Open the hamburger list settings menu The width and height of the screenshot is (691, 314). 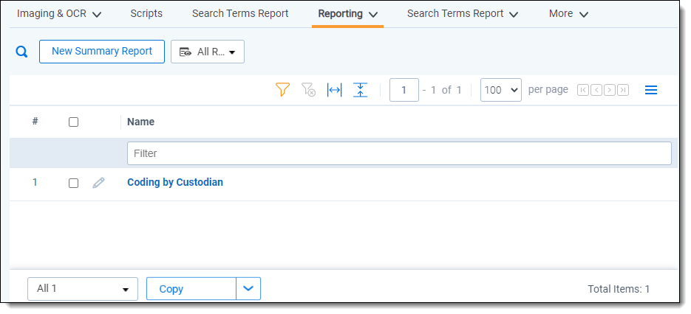pos(651,90)
